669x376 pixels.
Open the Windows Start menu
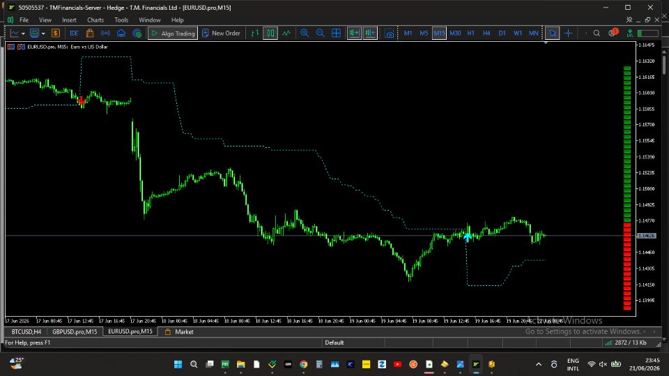(178, 364)
